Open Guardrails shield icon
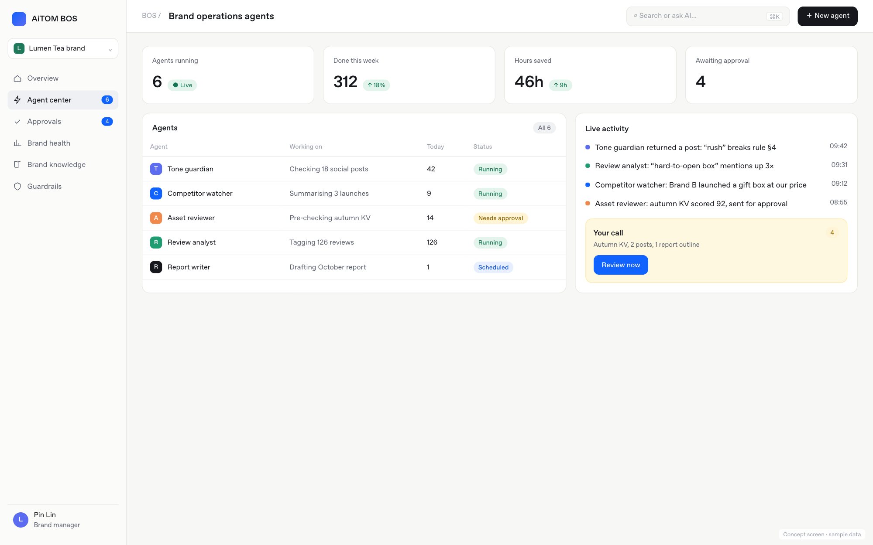Image resolution: width=873 pixels, height=545 pixels. click(17, 187)
